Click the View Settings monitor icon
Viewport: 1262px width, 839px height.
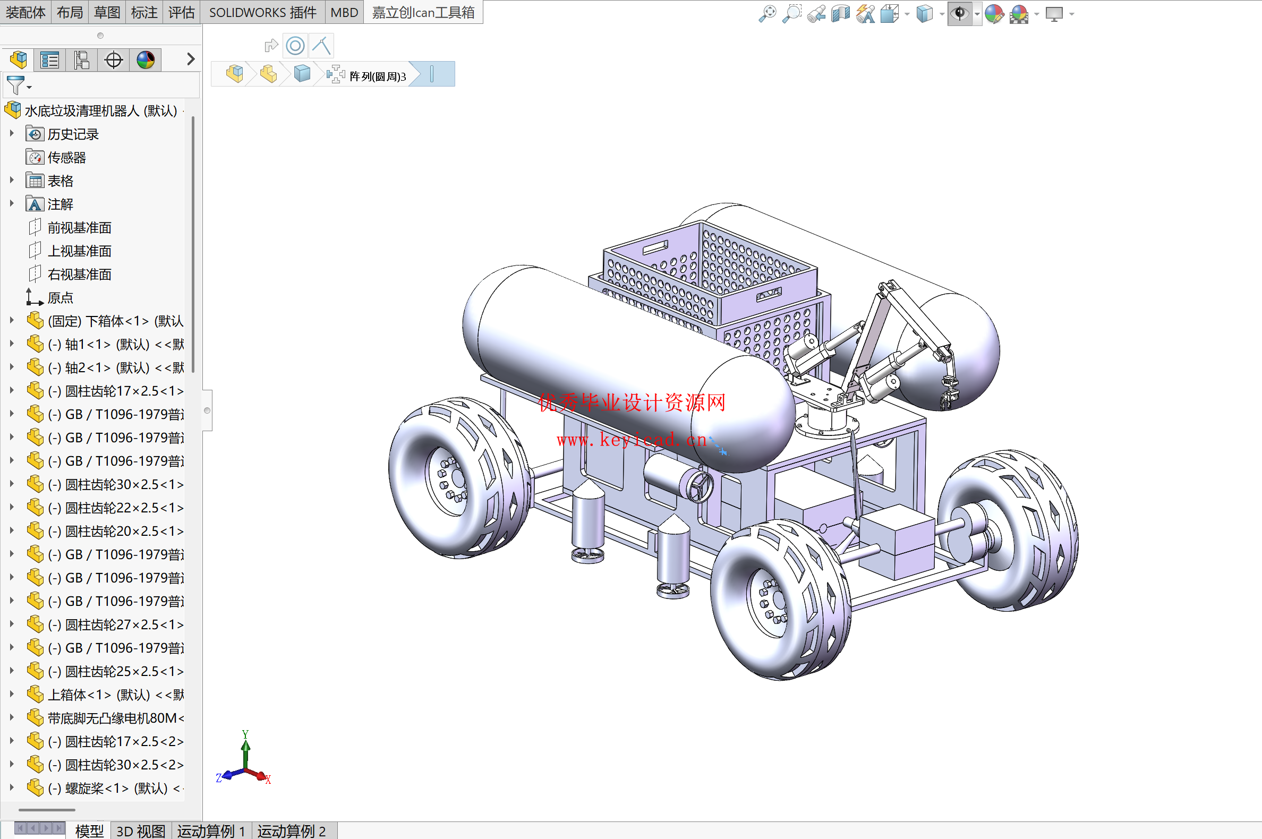point(1054,13)
